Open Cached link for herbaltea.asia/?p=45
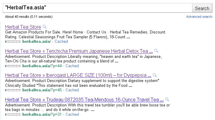This screenshot has height=120, width=215. (x=72, y=90)
